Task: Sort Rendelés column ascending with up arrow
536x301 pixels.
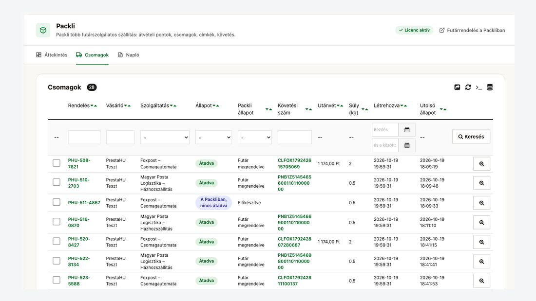Action: coord(96,106)
